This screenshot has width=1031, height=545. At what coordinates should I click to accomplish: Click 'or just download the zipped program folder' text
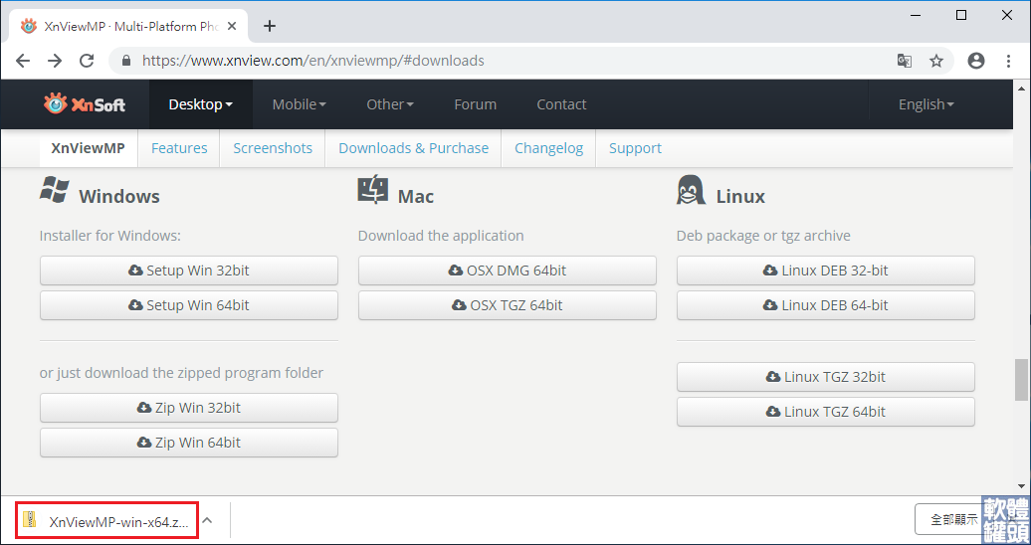pyautogui.click(x=181, y=373)
